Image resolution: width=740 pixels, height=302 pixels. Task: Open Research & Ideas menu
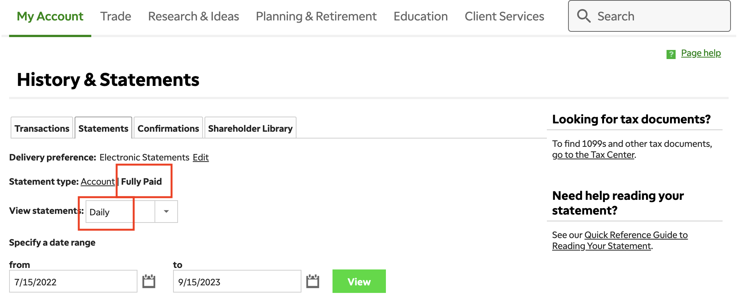click(193, 16)
